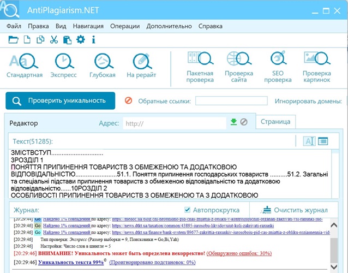Click Очистить журнал button
348x273 pixels.
[295, 210]
